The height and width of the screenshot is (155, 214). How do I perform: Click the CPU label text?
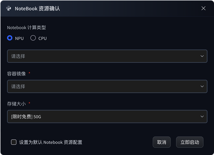click(43, 38)
